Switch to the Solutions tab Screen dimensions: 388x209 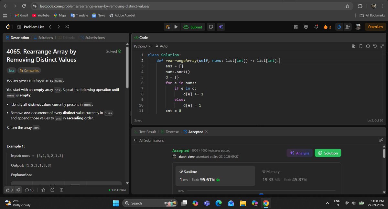click(x=43, y=38)
